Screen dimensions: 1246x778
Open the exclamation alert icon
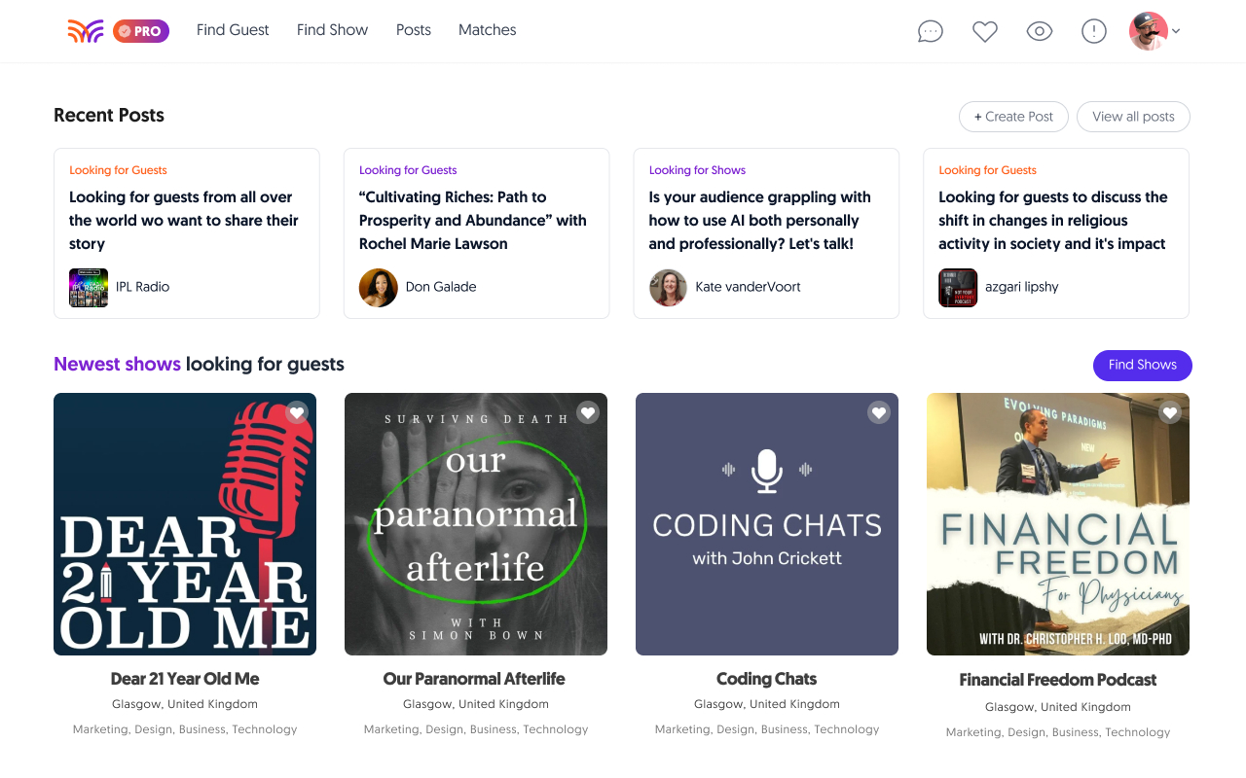coord(1094,31)
